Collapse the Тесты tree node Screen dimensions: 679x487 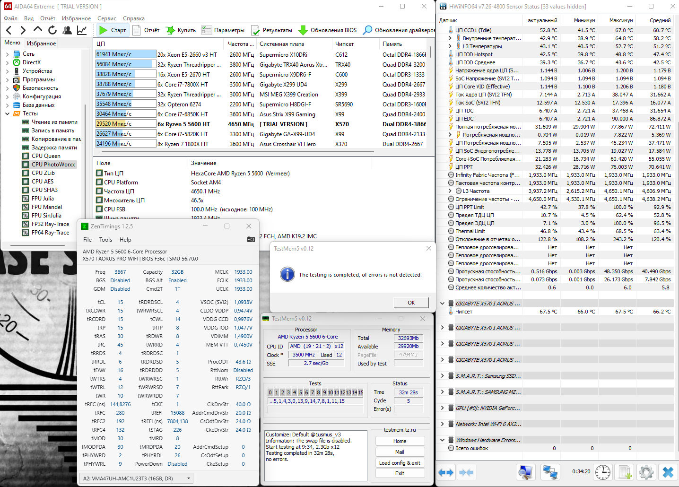[8, 113]
